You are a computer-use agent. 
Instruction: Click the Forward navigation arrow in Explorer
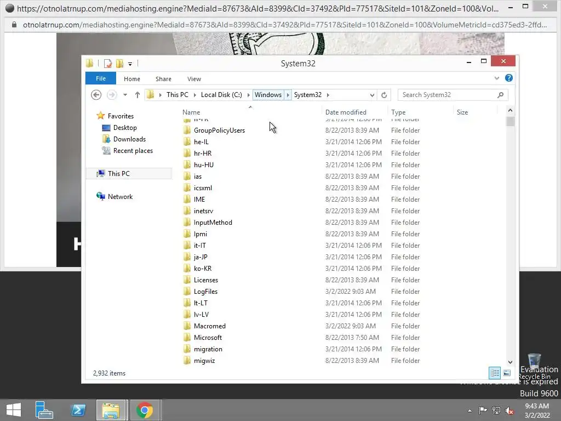click(112, 95)
